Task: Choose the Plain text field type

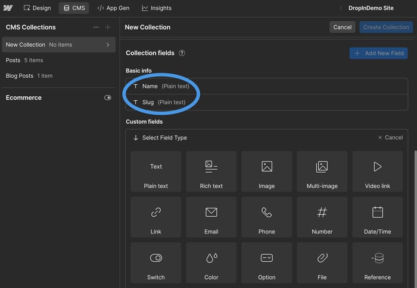Action: click(x=156, y=172)
